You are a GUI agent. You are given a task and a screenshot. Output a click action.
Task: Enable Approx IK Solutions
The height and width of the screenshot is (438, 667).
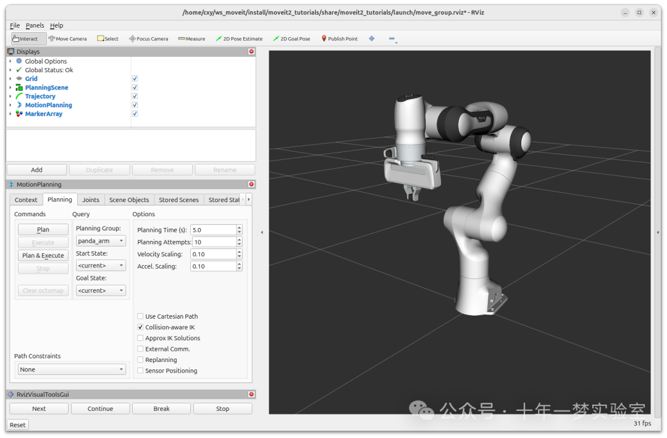(140, 338)
